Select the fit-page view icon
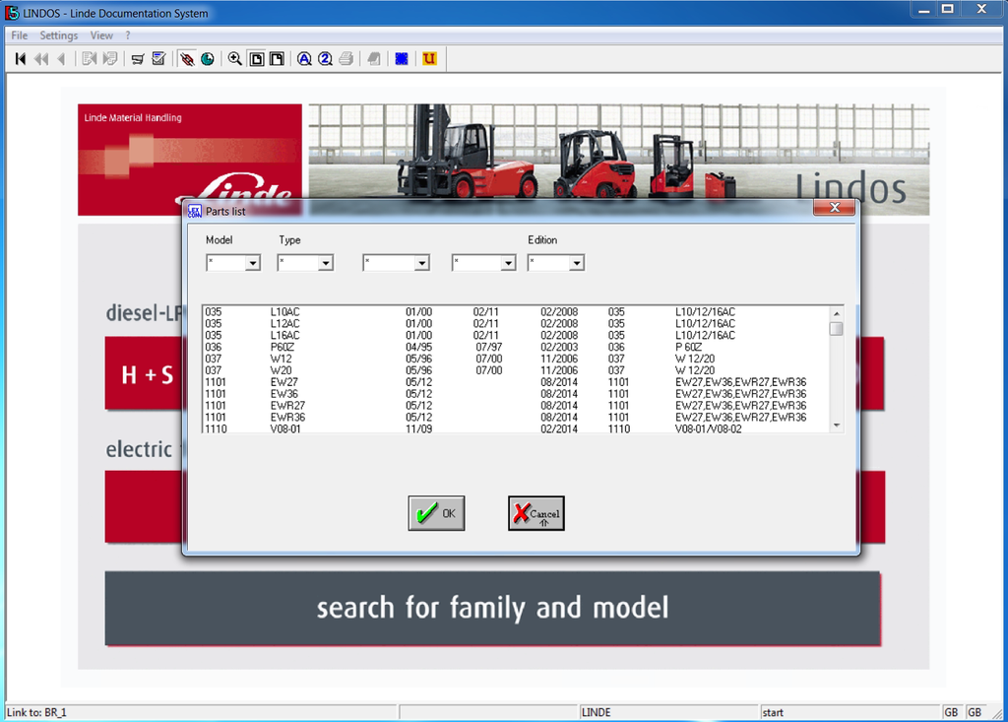Viewport: 1008px width, 722px height. coord(257,59)
